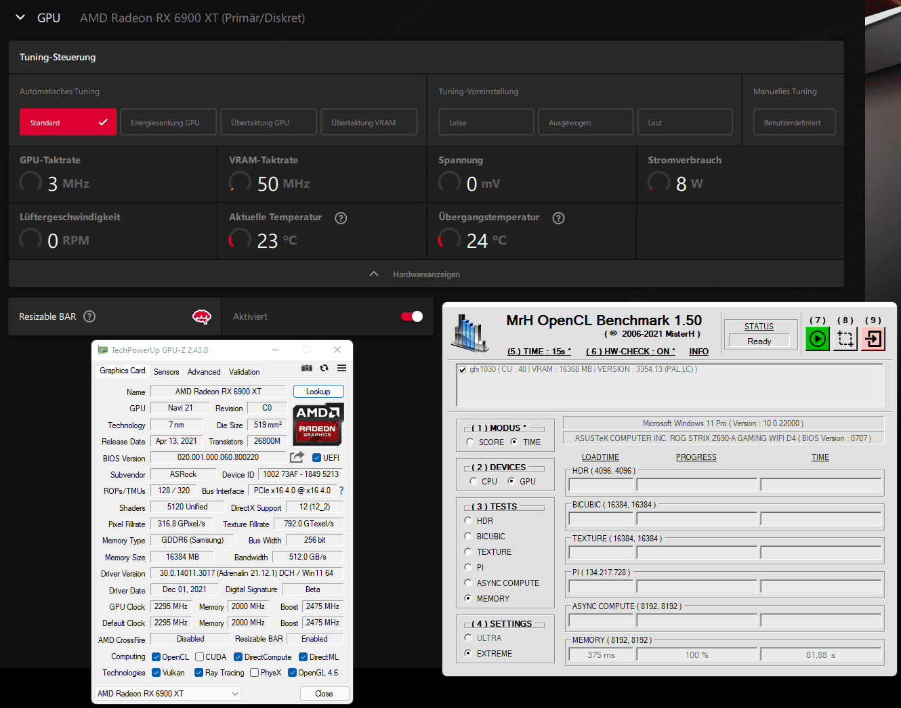The height and width of the screenshot is (708, 901).
Task: Open the INFO link in benchmark
Action: click(x=698, y=352)
